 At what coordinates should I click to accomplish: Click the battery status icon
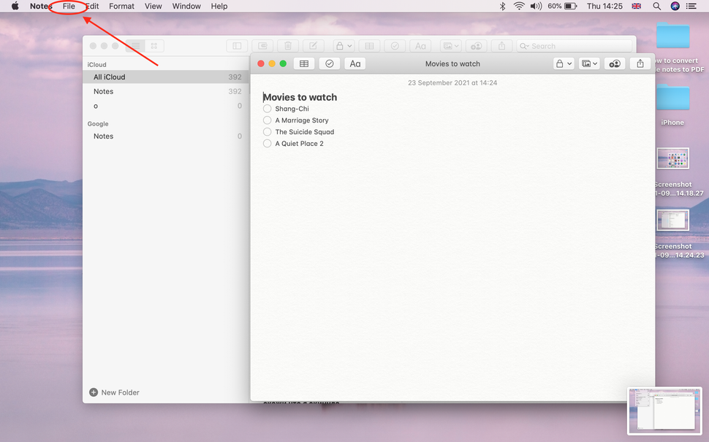[571, 7]
